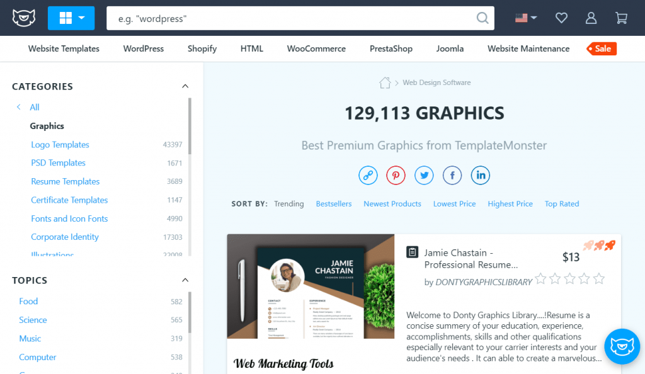Collapse the Topics section
Viewport: 645px width, 374px height.
tap(185, 280)
